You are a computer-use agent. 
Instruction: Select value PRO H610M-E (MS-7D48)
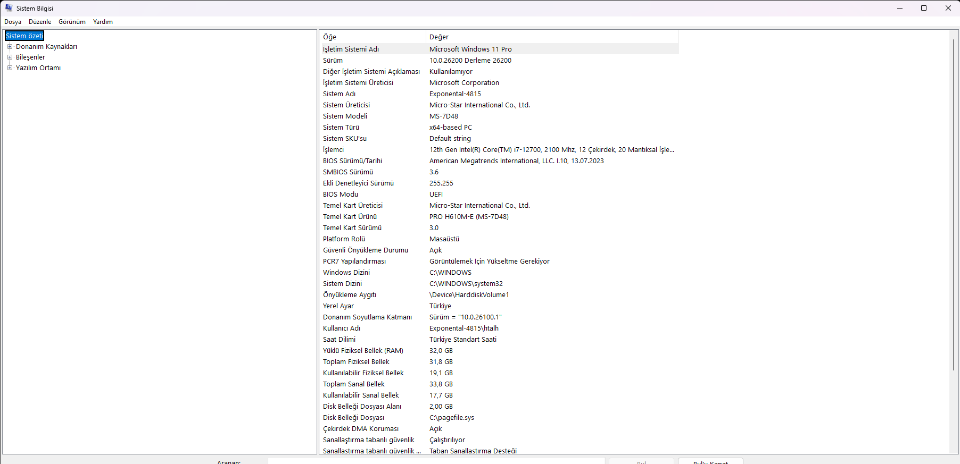click(469, 216)
